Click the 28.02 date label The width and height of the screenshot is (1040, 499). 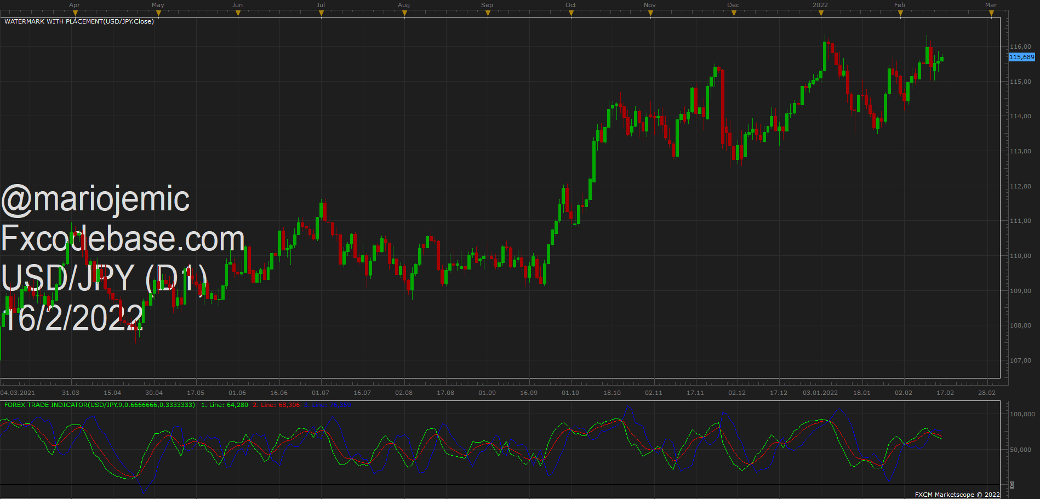(x=987, y=393)
